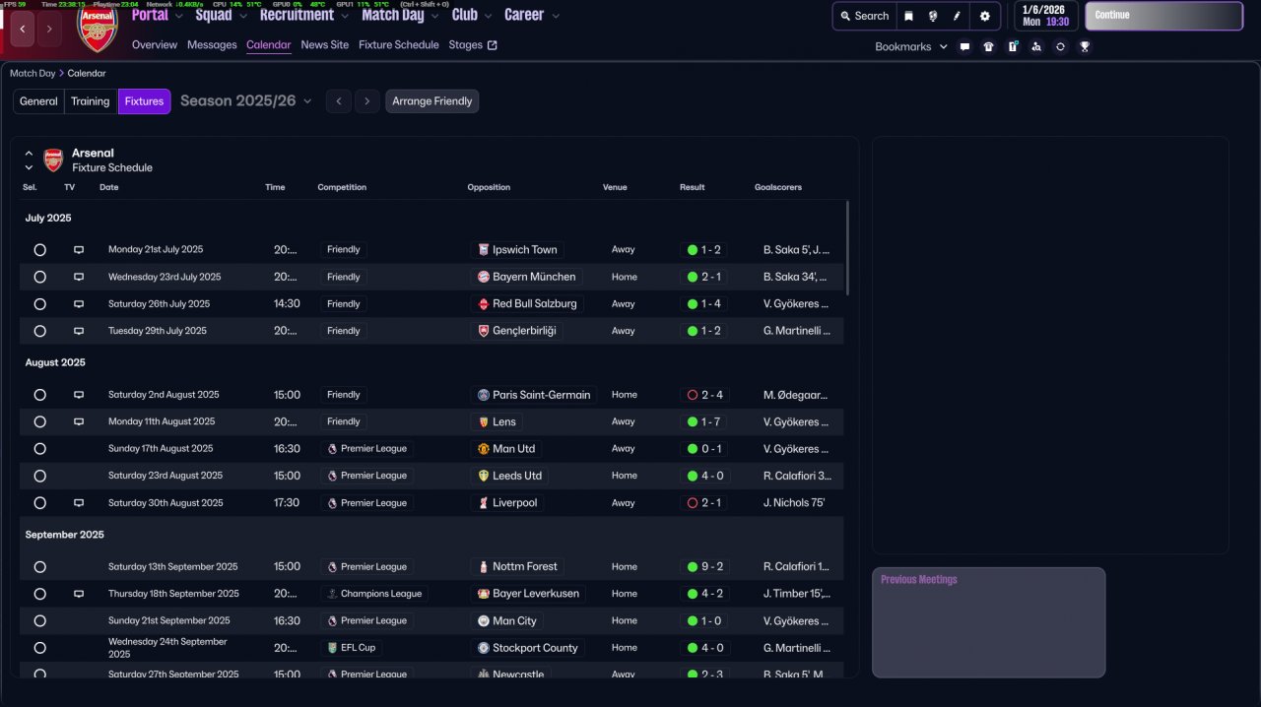This screenshot has width=1261, height=707.
Task: Select radio button for Ipswich Town fixture
Action: pos(39,250)
